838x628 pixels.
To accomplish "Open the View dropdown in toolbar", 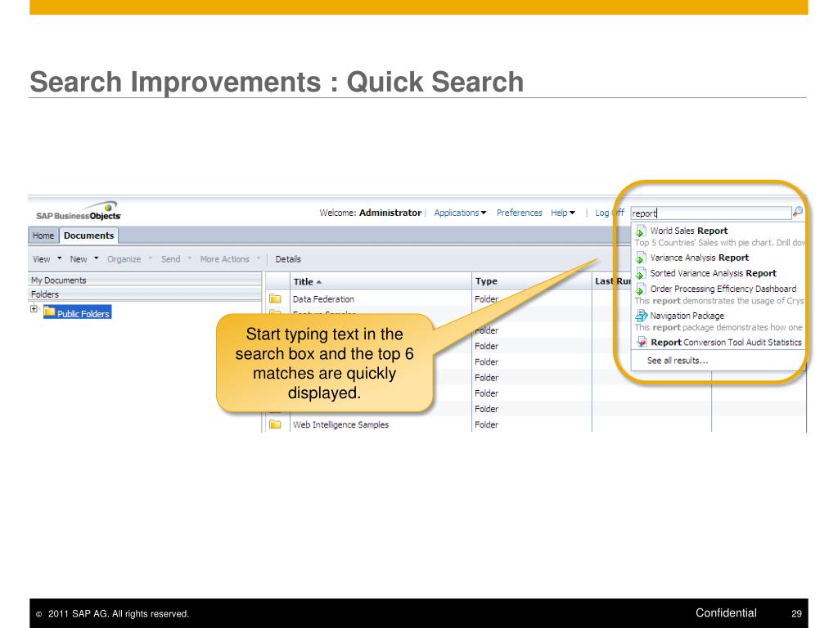I will point(47,259).
